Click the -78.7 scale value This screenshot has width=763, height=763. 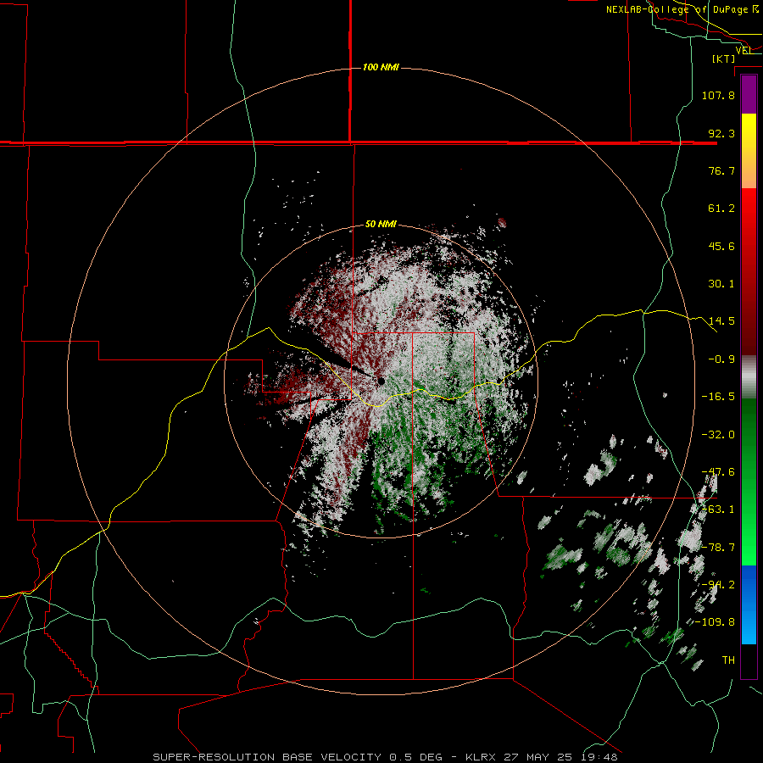718,548
